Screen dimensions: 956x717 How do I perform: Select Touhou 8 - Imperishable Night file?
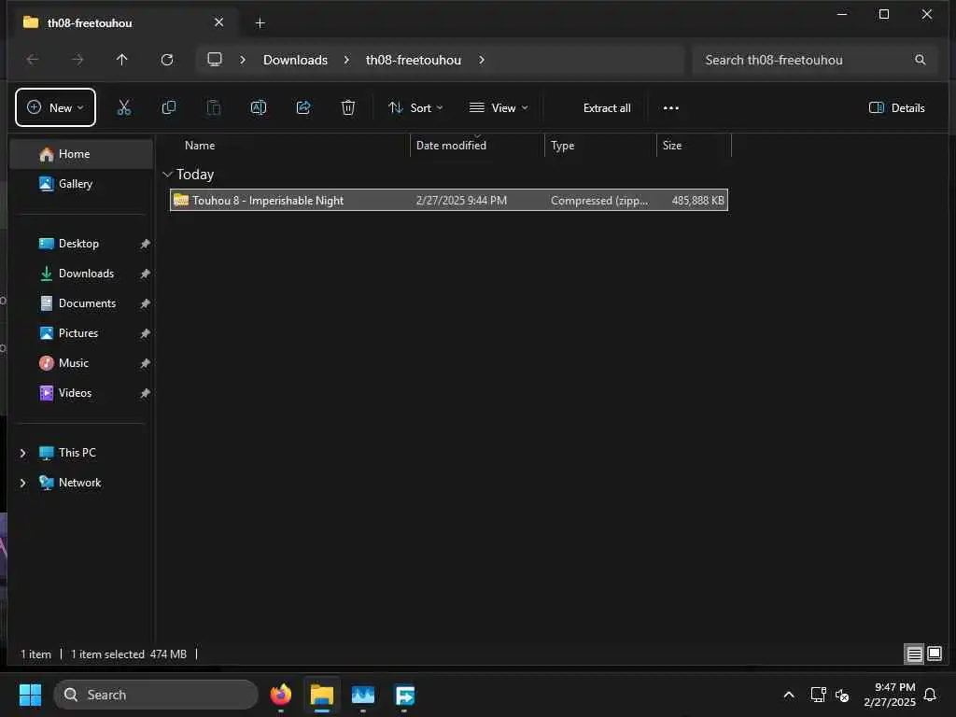449,200
